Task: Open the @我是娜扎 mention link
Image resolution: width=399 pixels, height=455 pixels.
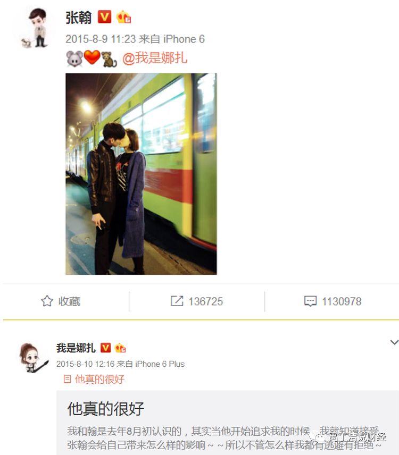Action: pos(155,58)
